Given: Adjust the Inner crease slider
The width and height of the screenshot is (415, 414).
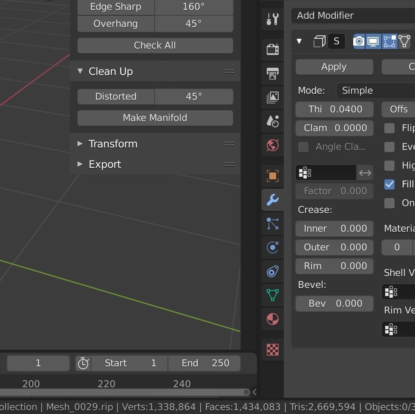Looking at the screenshot, I should coord(334,229).
